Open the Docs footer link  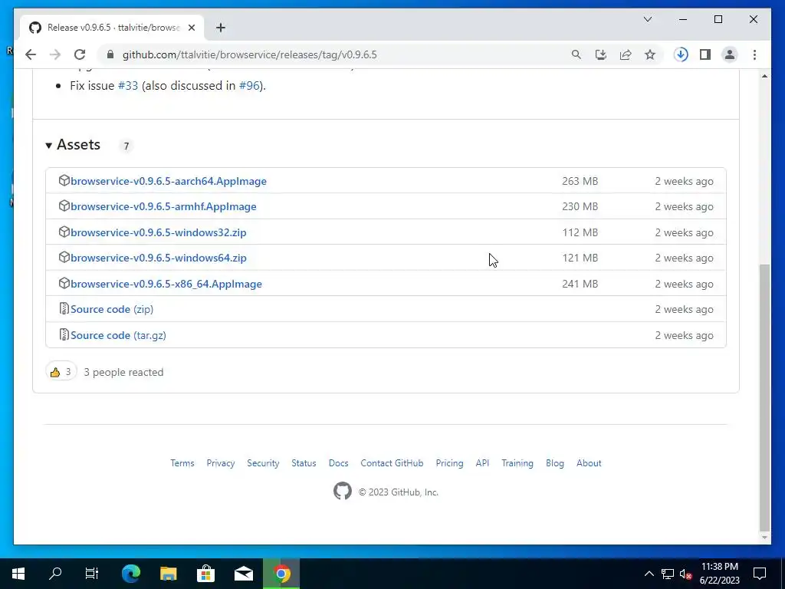click(338, 463)
